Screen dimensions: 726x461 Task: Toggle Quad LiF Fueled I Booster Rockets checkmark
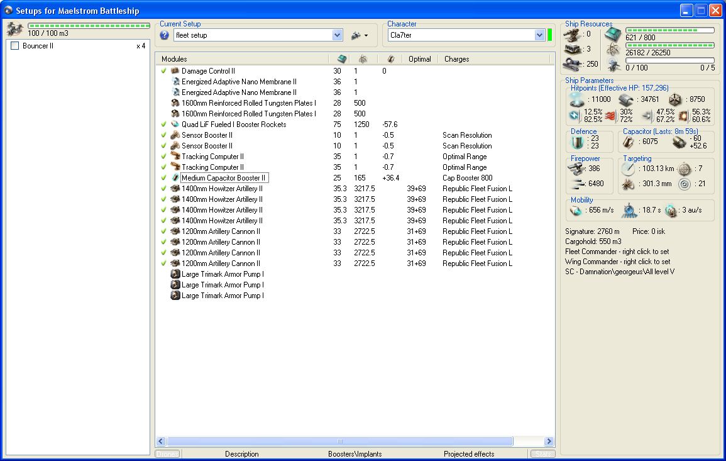pyautogui.click(x=163, y=124)
